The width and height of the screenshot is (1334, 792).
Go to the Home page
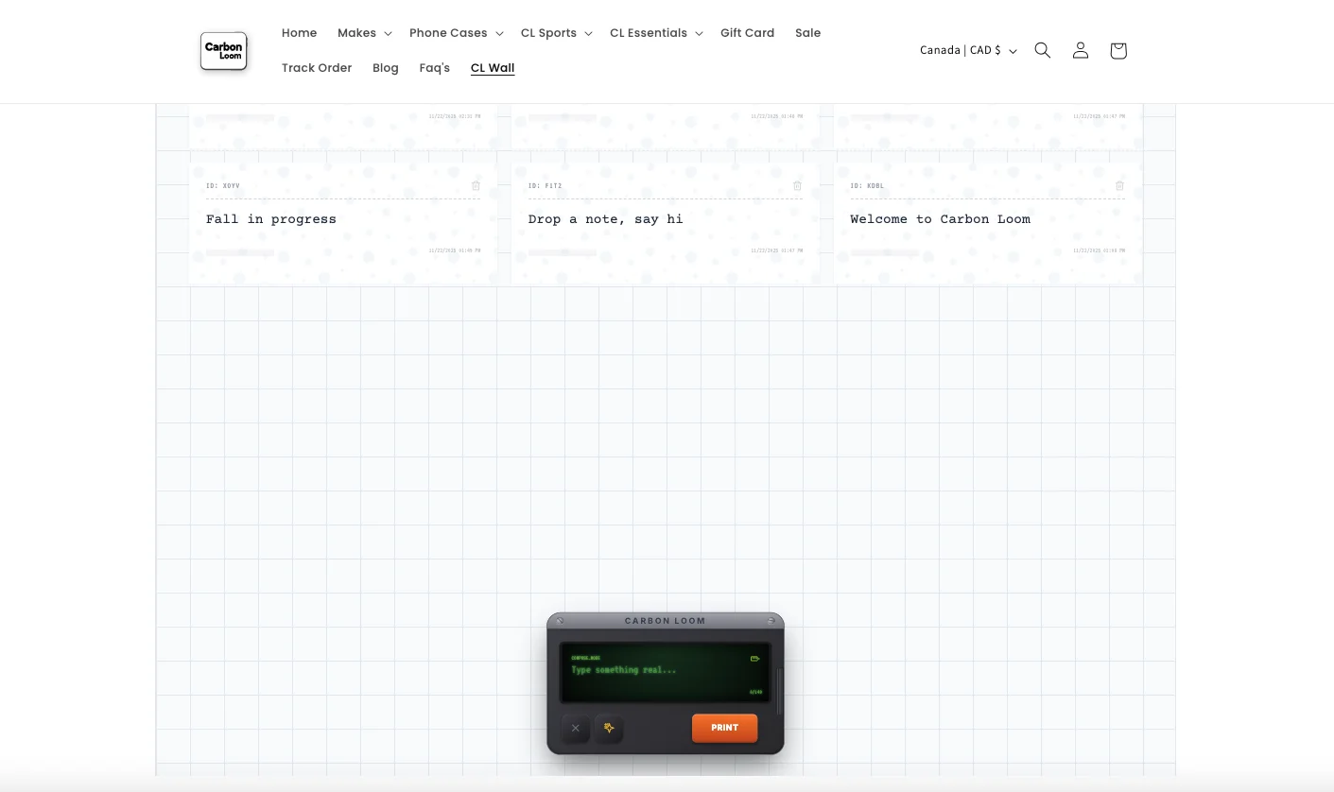coord(299,33)
